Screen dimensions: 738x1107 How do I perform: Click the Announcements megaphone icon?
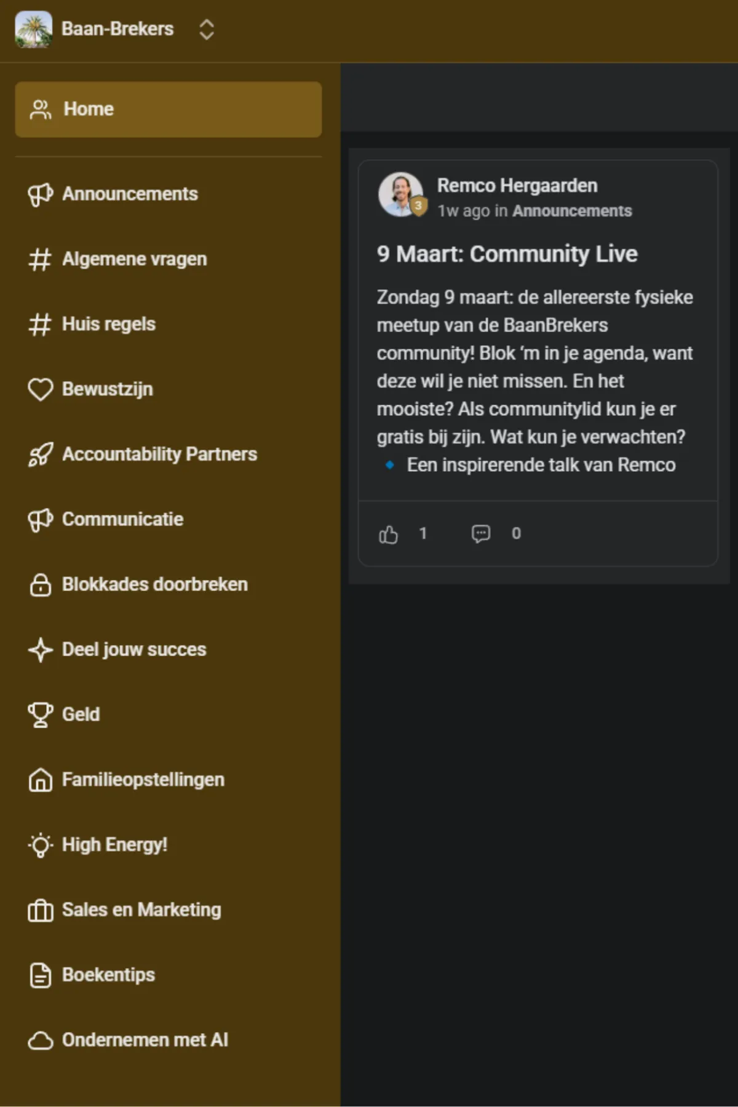pyautogui.click(x=41, y=194)
